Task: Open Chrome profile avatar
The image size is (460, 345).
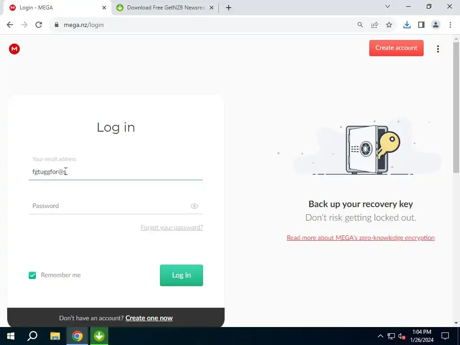Action: (x=436, y=25)
